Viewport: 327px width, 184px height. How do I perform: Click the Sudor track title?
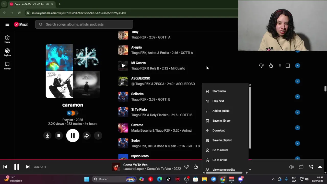point(136,141)
